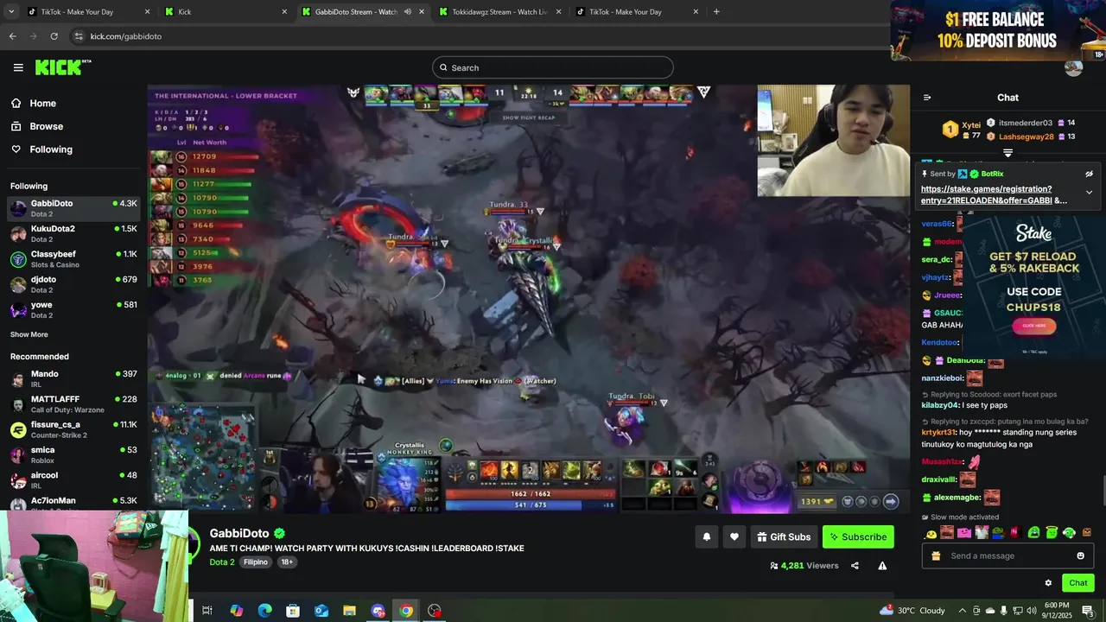Click the 18+ tag
1106x622 pixels.
287,562
